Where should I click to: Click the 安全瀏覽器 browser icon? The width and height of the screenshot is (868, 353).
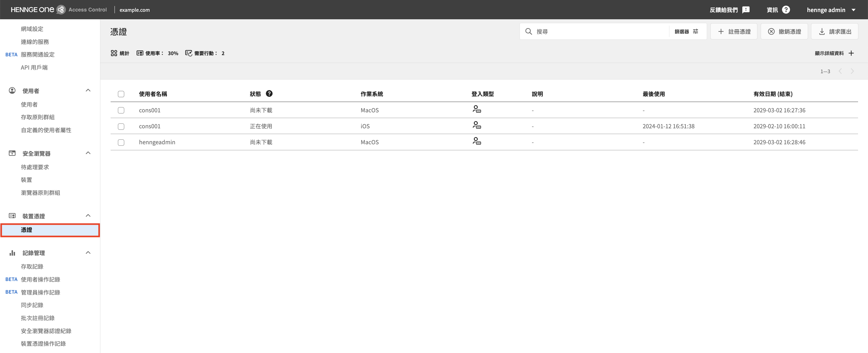coord(12,153)
